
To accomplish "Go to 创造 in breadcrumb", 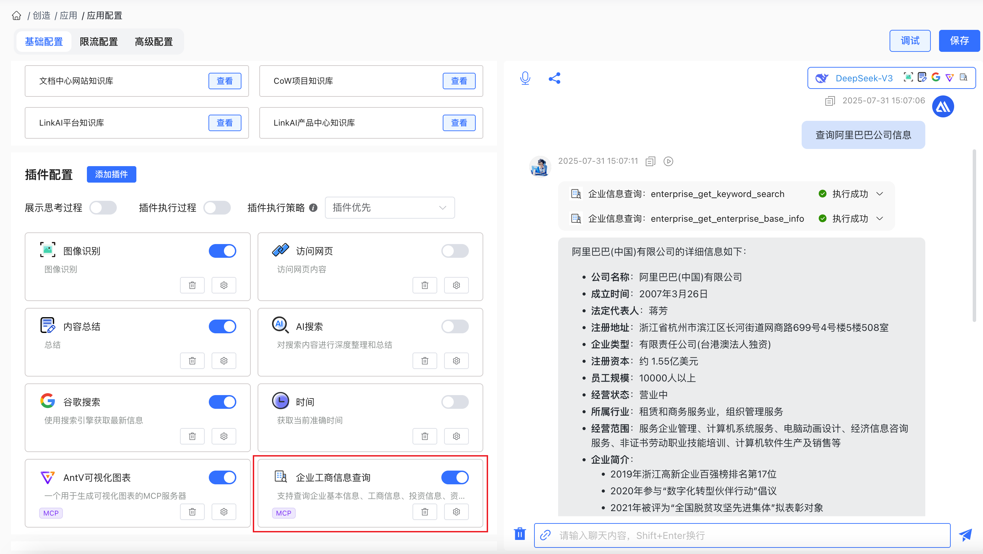I will 42,16.
